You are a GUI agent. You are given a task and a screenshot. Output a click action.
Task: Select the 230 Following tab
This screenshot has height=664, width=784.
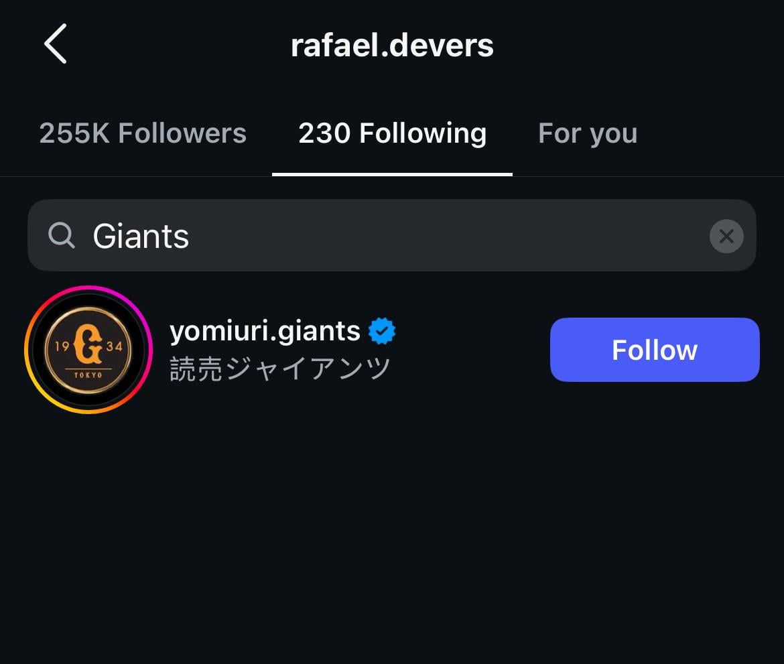(392, 133)
